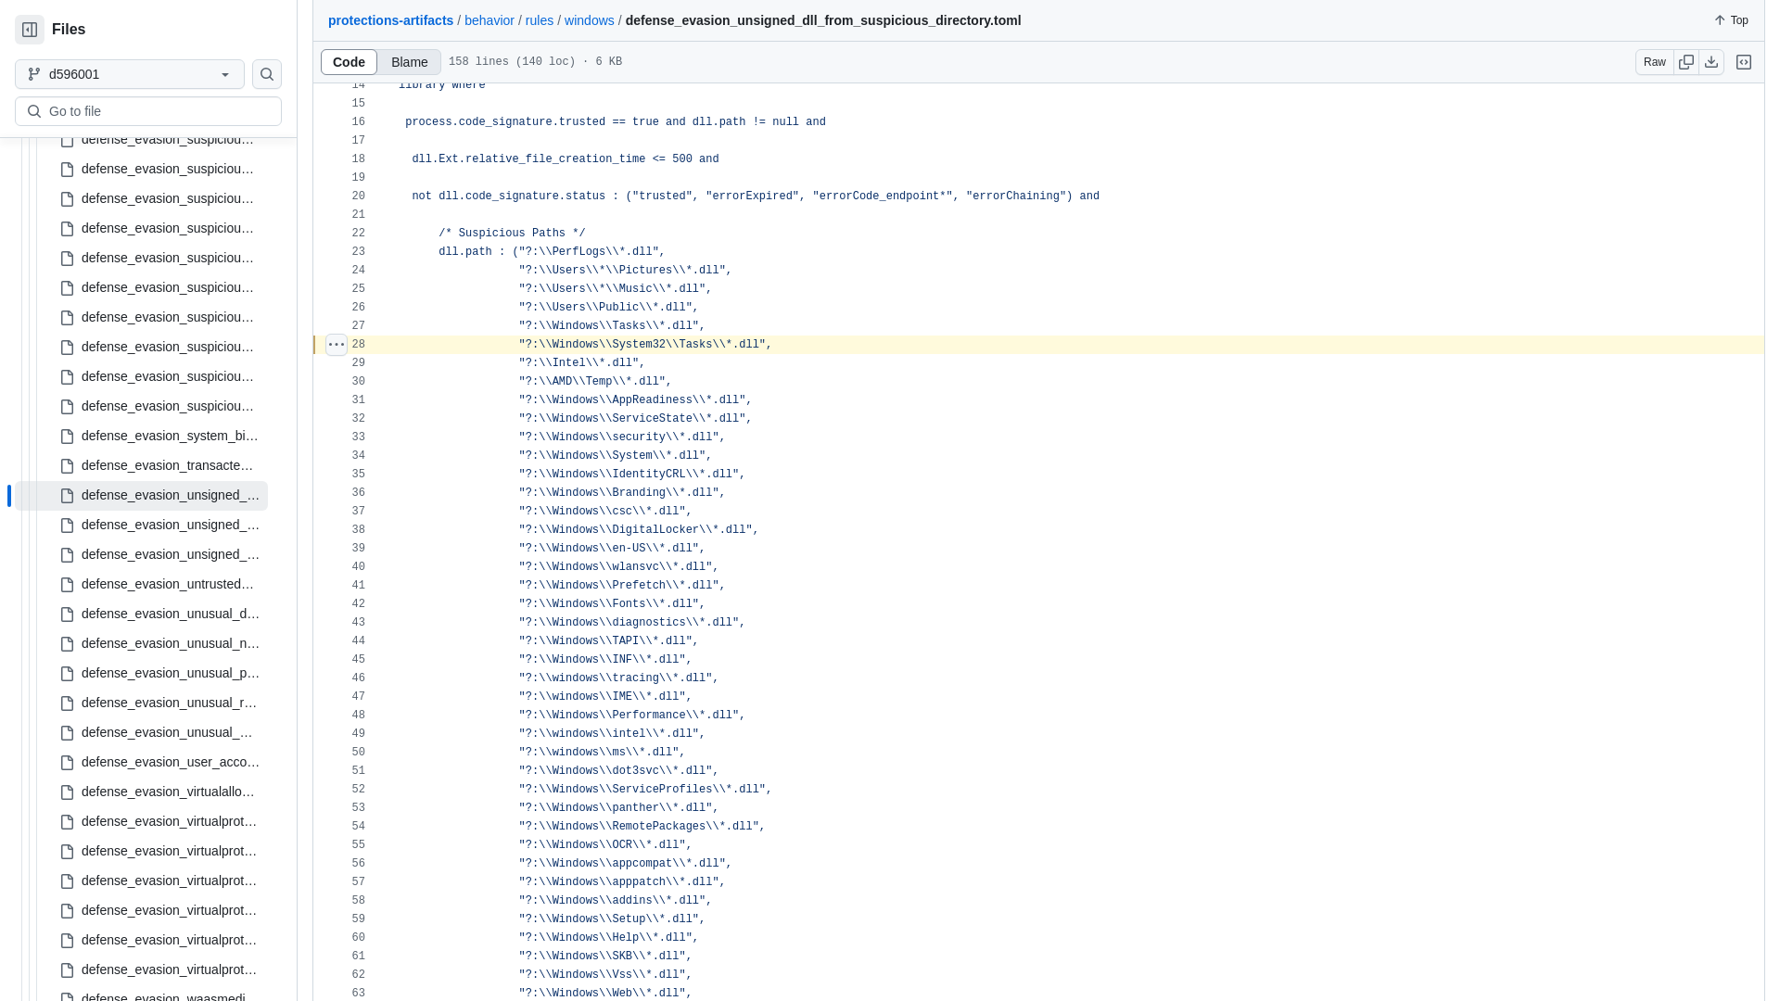
Task: Go to the behavior folder breadcrumb
Action: click(489, 20)
